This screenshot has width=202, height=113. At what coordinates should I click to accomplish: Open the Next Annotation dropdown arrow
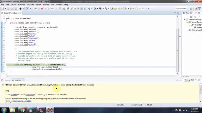tap(128, 8)
